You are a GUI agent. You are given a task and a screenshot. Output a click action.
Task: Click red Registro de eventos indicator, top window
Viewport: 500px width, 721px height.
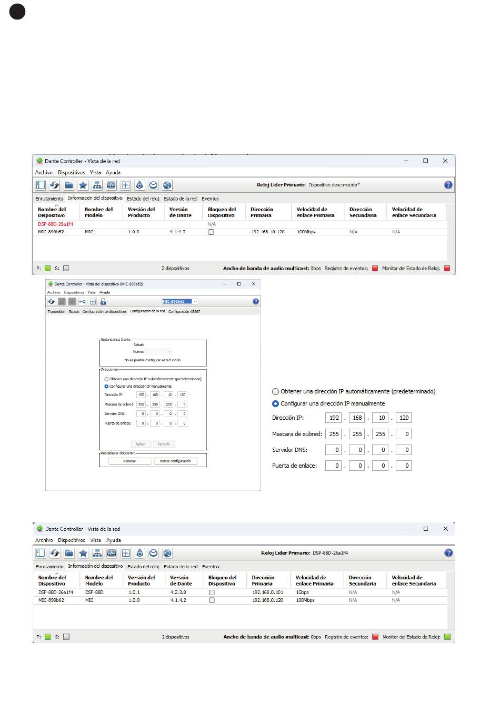pos(375,268)
